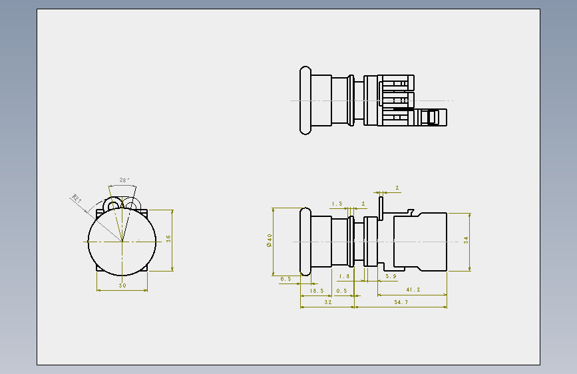Select the 18.5 dimension text
Viewport: 577px width, 374px height.
tap(317, 290)
